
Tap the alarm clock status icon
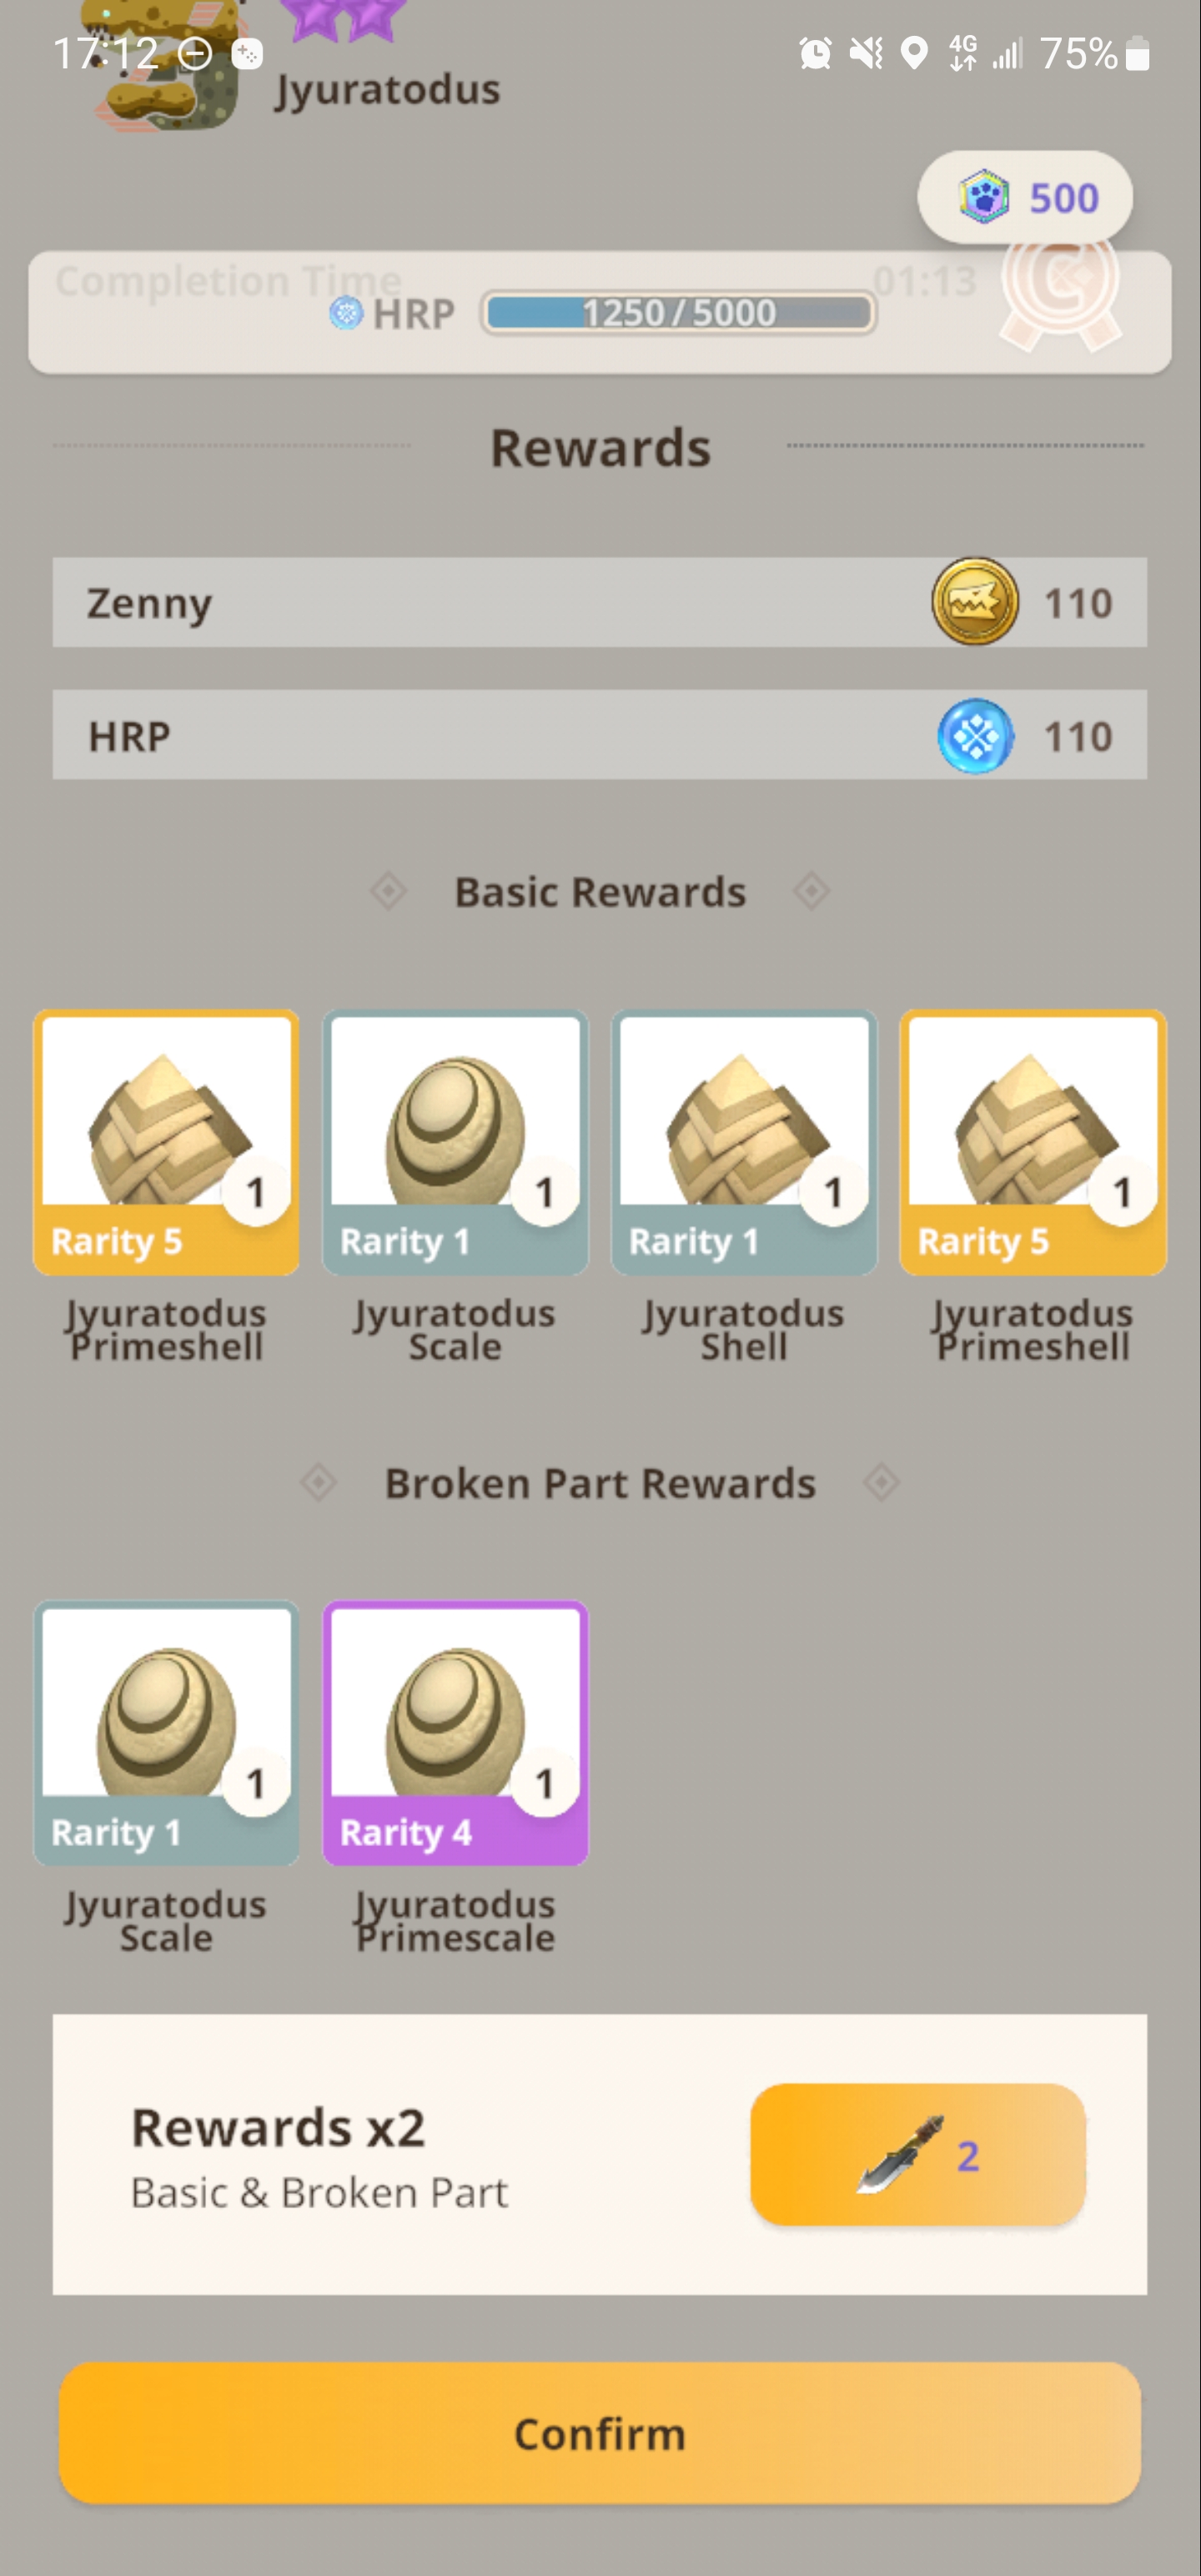point(815,53)
